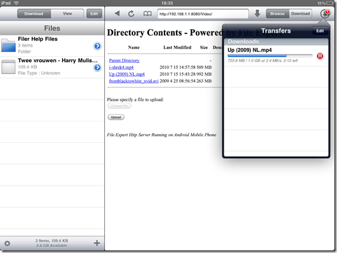
Task: Tap Edit in the Transfers popover
Action: [x=320, y=31]
